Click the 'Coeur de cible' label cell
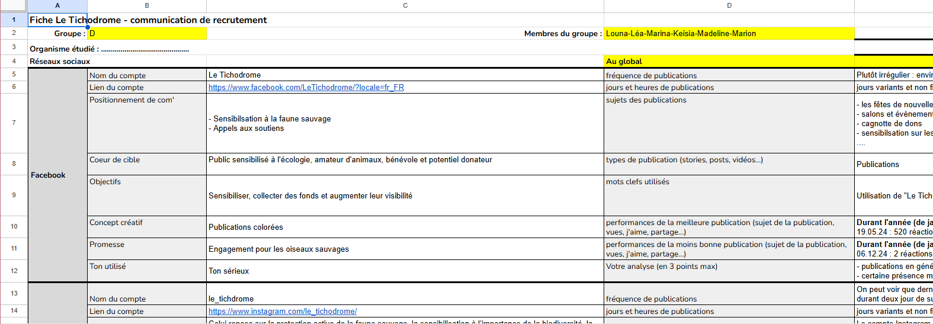933x324 pixels. point(147,164)
